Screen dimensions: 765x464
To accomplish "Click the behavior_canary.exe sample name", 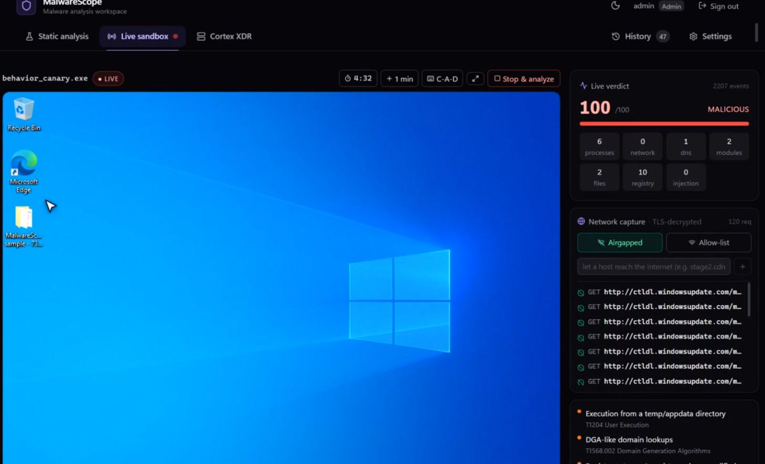I will point(45,78).
